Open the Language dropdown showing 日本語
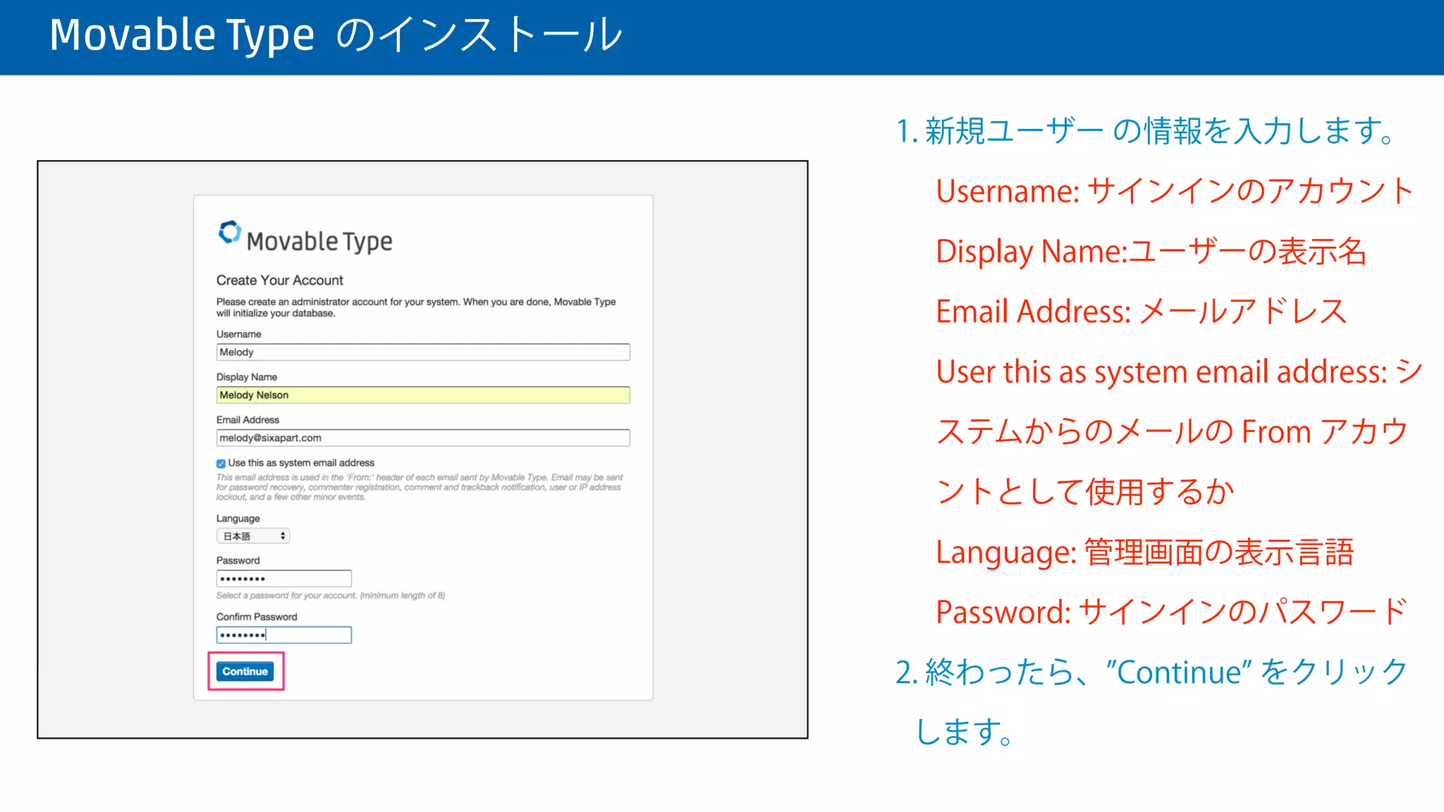 (252, 536)
